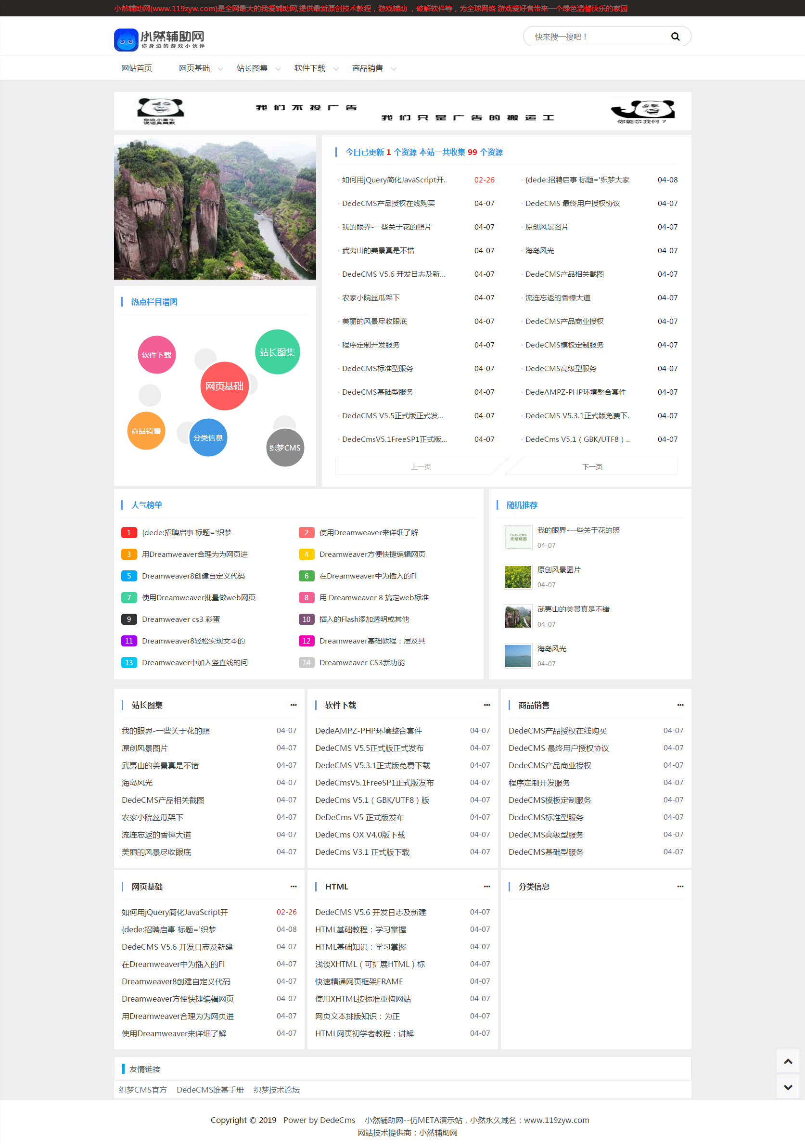Expand the 软件下载 menu chevron
The image size is (805, 1147).
(335, 69)
